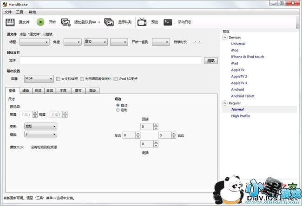Switch to the 高级 advanced tab
This screenshot has width=302, height=206.
(92, 91)
